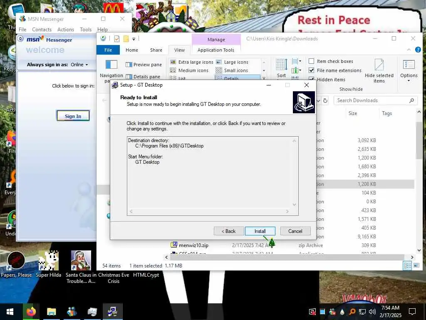The width and height of the screenshot is (426, 320).
Task: Open the File tab in File Explorer
Action: coord(108,50)
